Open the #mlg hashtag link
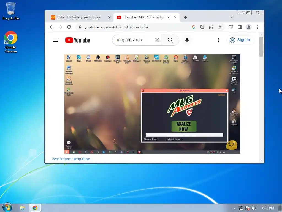This screenshot has height=212, width=282. click(x=77, y=159)
